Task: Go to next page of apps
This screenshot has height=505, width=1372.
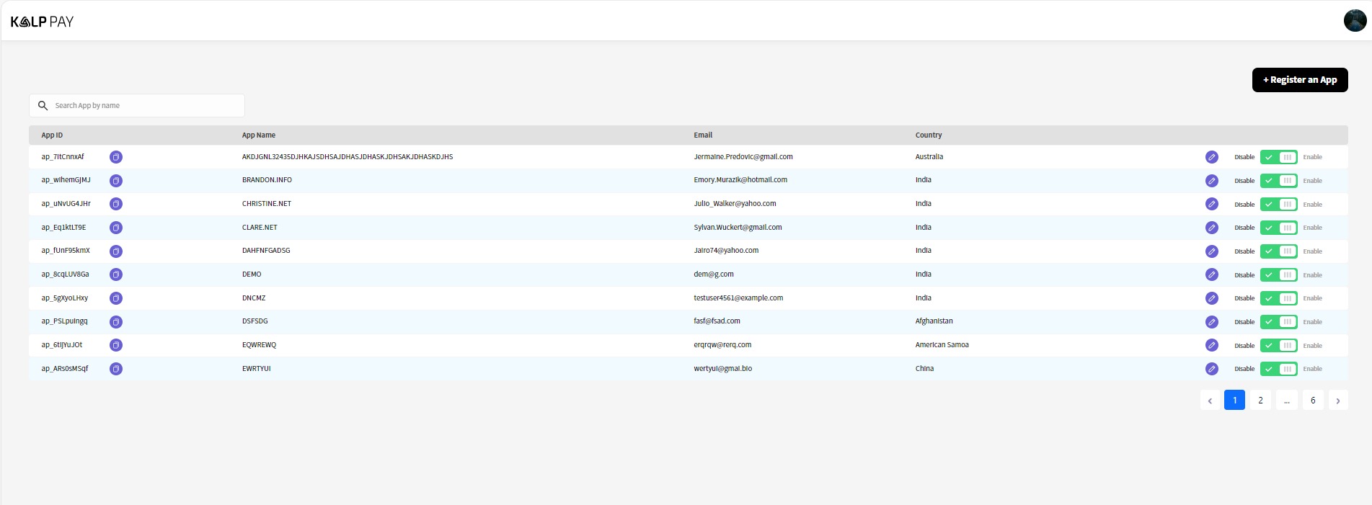Action: [x=1338, y=401]
